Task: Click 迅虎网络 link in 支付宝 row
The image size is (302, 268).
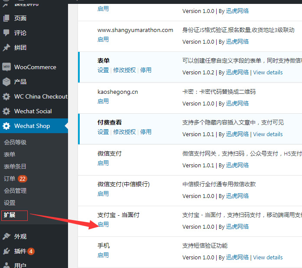Action: 237,227
